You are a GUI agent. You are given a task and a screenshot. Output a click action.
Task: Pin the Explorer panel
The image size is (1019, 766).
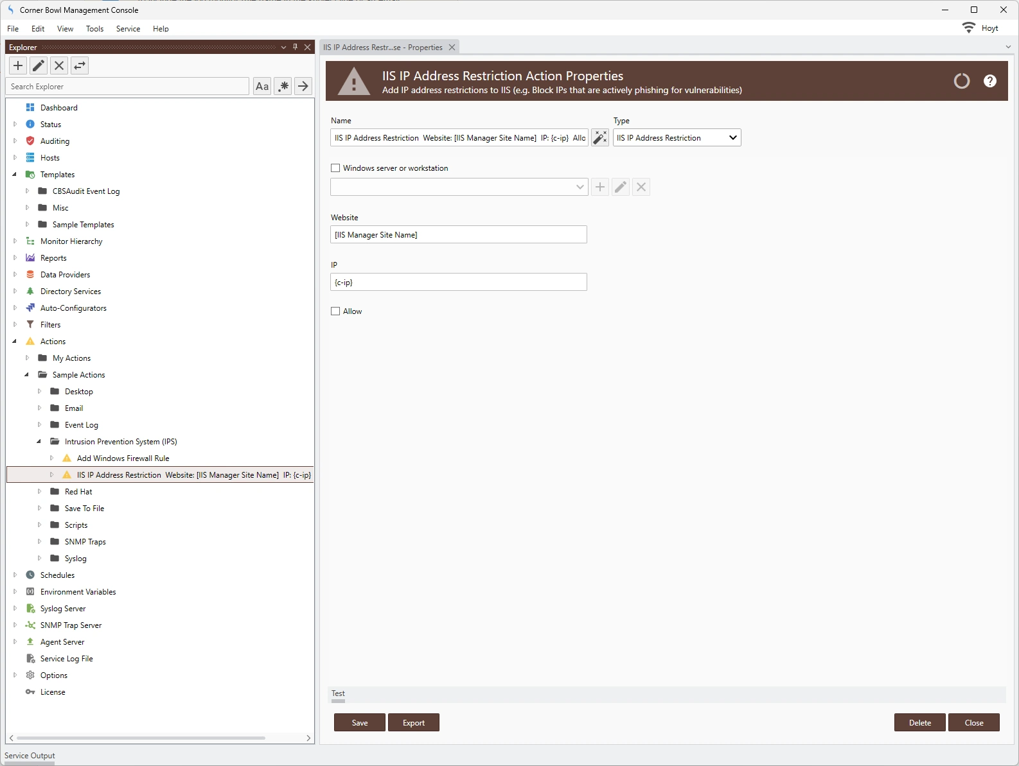pos(296,47)
